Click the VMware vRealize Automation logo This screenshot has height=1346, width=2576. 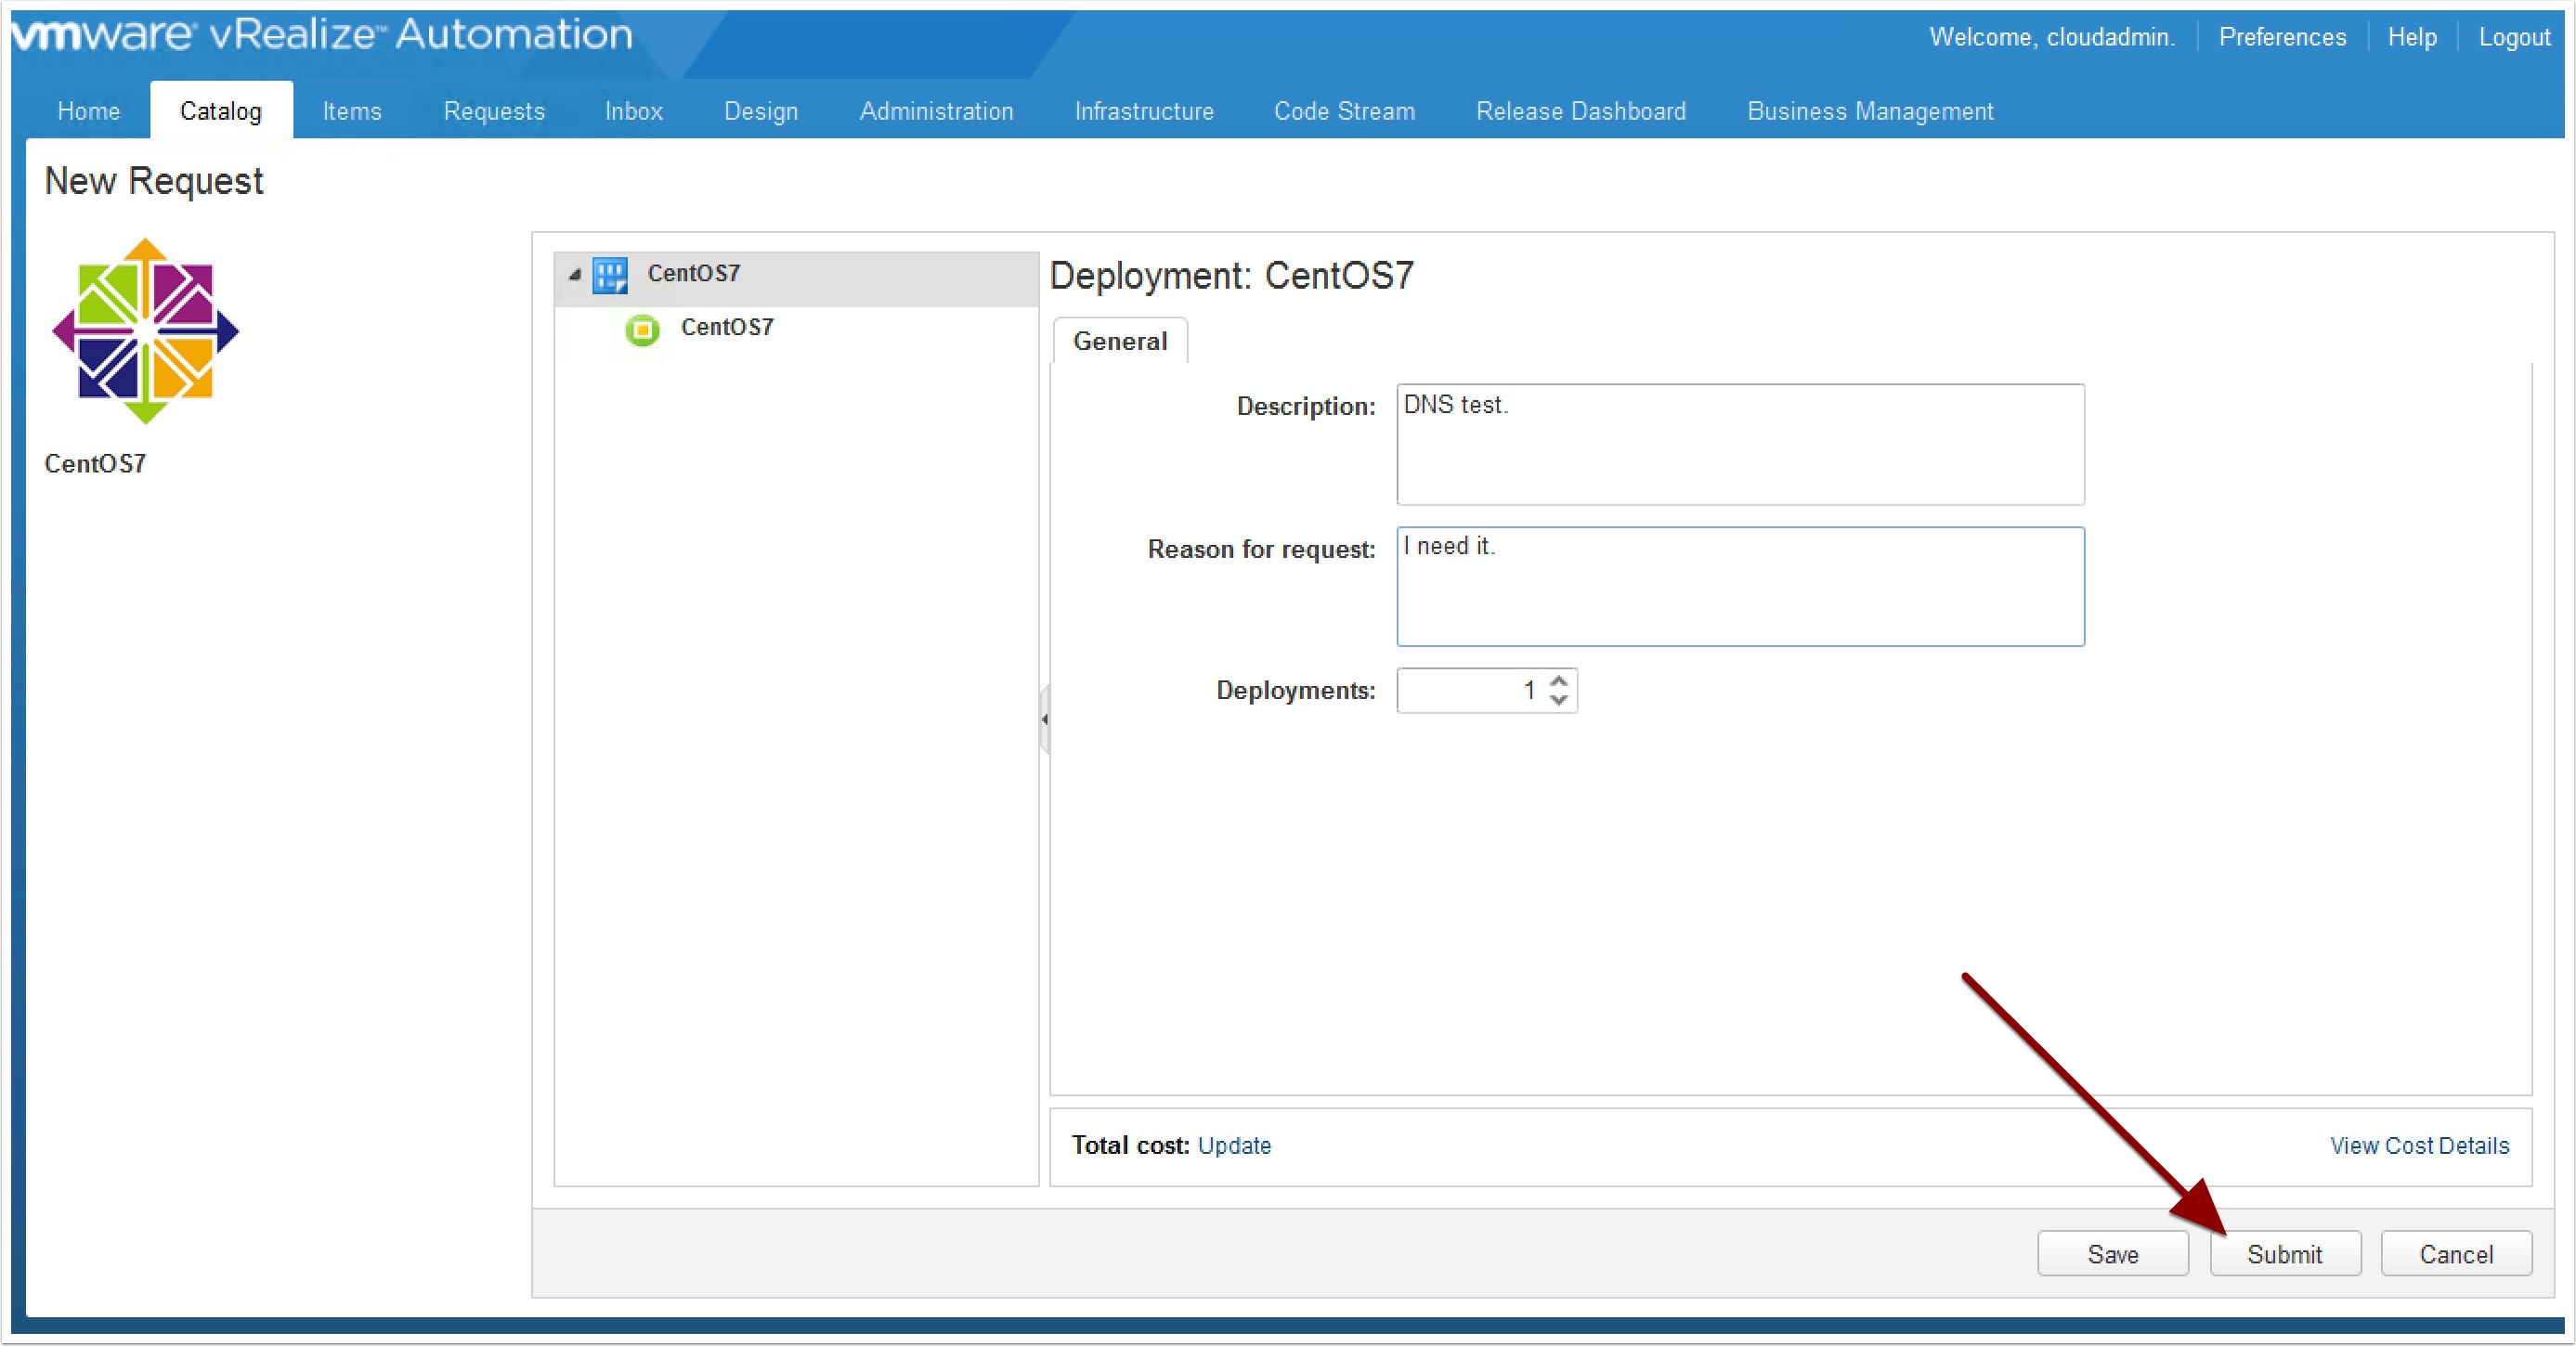[x=322, y=35]
